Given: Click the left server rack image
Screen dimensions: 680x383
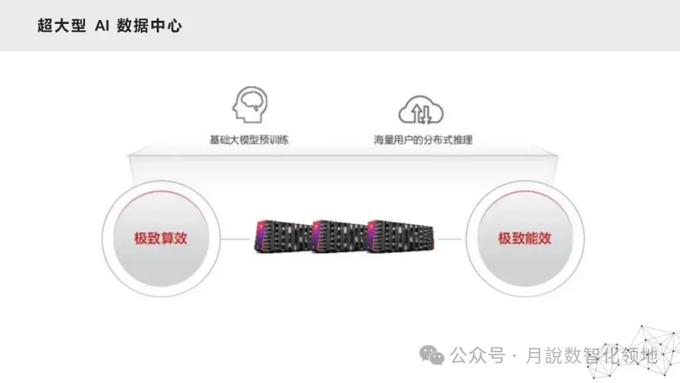Looking at the screenshot, I should (x=283, y=236).
